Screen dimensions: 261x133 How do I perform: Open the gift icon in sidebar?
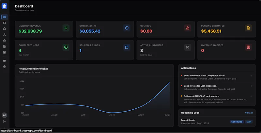[5, 61]
